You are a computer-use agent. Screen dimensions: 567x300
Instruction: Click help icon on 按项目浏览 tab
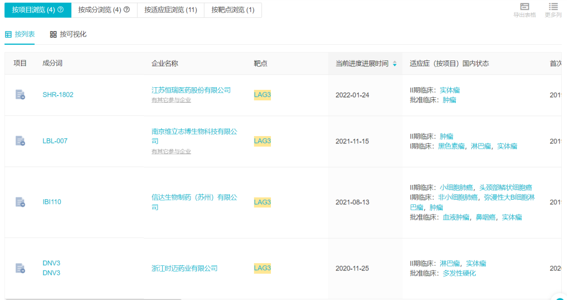[60, 9]
